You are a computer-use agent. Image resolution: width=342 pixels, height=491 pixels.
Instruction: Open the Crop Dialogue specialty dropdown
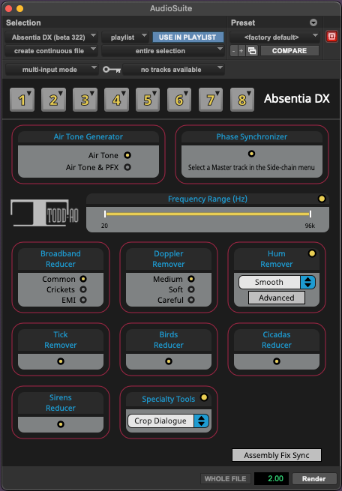pos(168,421)
